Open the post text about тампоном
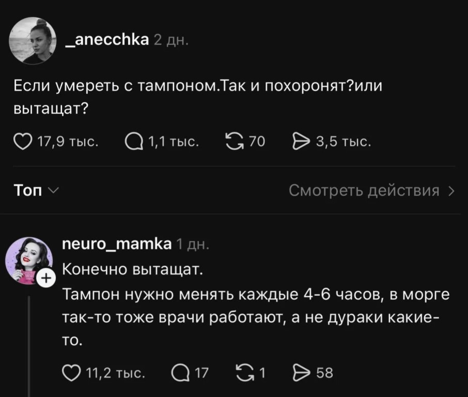The image size is (468, 397). click(x=196, y=96)
